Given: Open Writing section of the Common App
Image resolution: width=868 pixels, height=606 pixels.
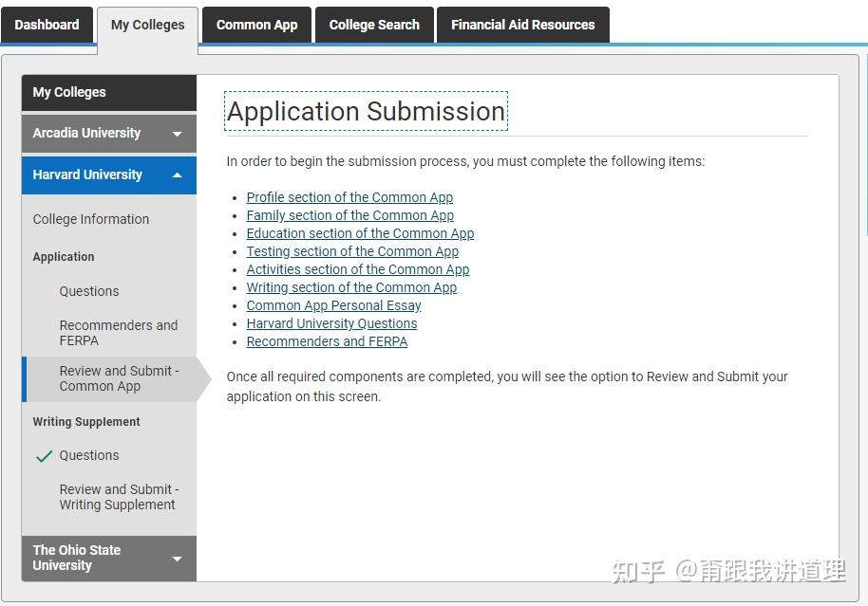Looking at the screenshot, I should tap(351, 287).
